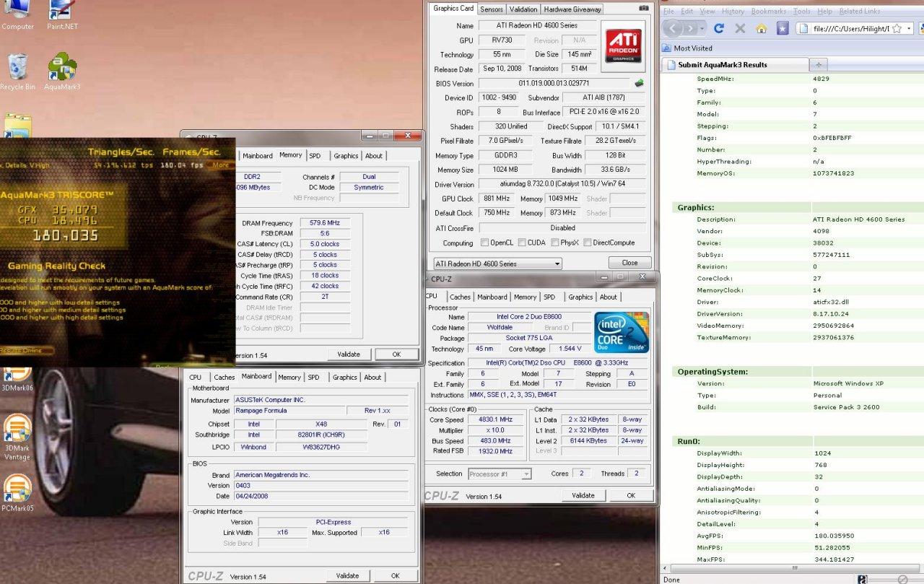Click the Intel Core 2 Duo logo in CPU-Z
This screenshot has height=584, width=924.
[x=622, y=332]
